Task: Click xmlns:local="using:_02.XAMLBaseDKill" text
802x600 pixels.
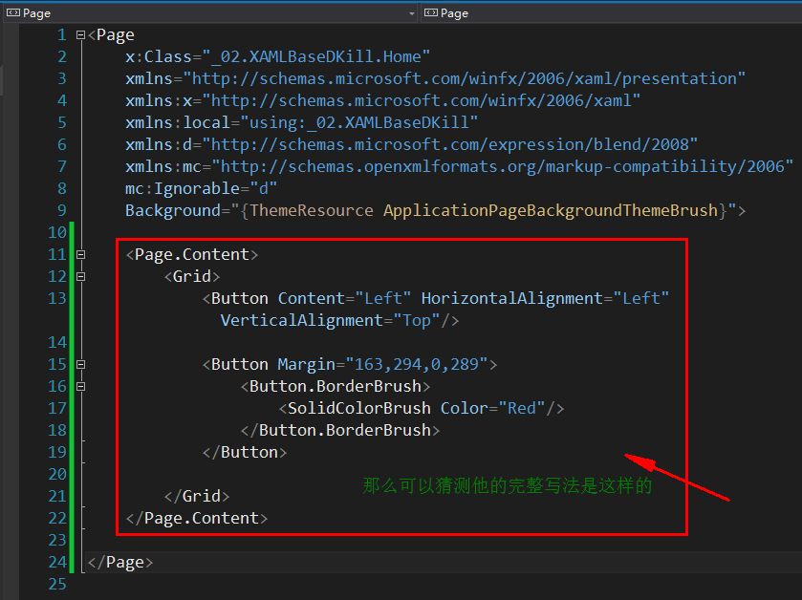Action: point(302,122)
